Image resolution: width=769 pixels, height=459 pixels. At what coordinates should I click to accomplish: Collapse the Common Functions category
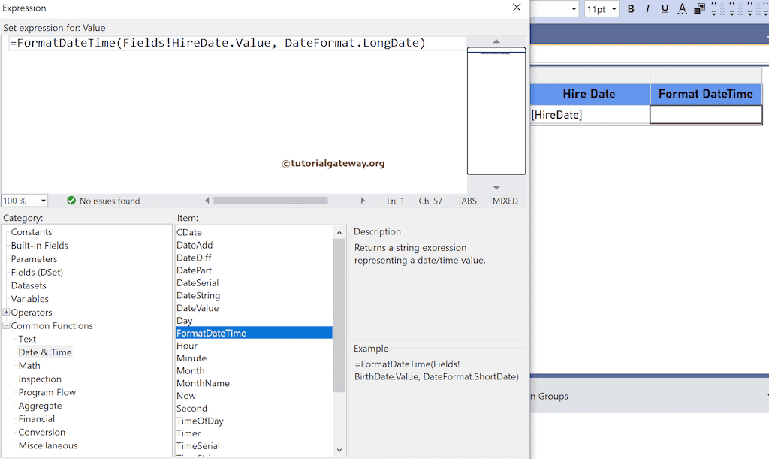point(6,325)
